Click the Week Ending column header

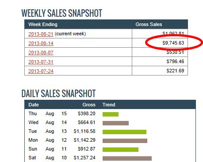pyautogui.click(x=43, y=24)
